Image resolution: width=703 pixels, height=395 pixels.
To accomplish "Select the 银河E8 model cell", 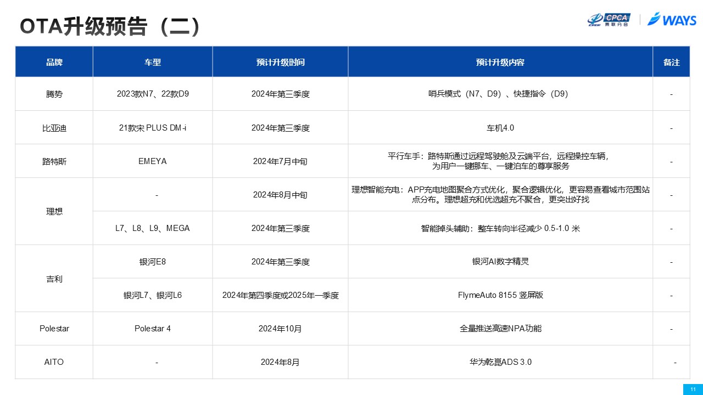I will [153, 262].
